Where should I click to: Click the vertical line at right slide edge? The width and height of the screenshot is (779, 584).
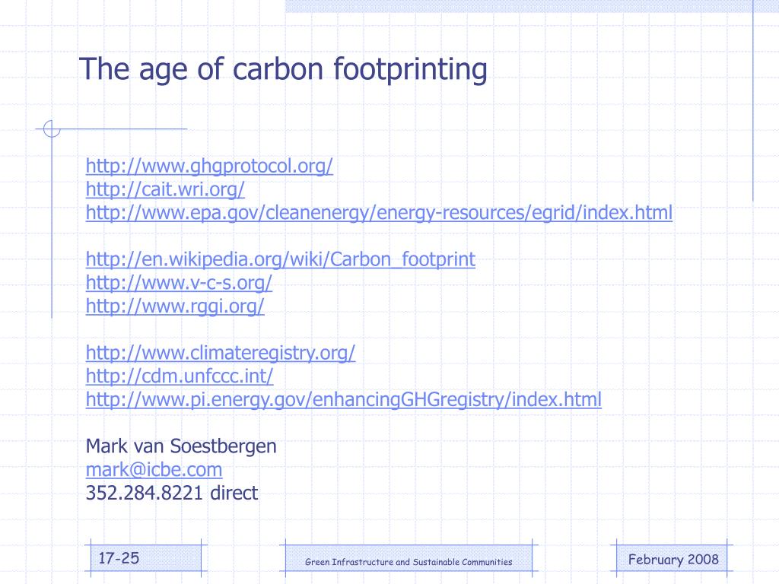(x=753, y=100)
